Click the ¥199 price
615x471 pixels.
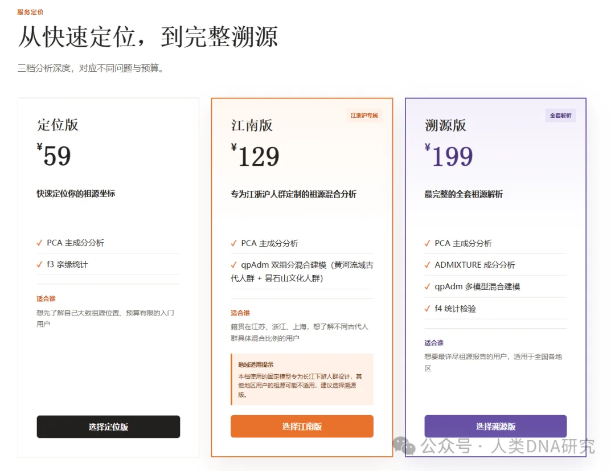point(449,156)
